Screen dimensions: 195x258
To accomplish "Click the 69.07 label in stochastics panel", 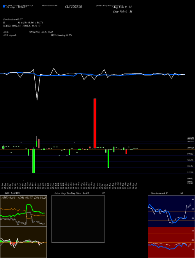I will click(189, 206).
